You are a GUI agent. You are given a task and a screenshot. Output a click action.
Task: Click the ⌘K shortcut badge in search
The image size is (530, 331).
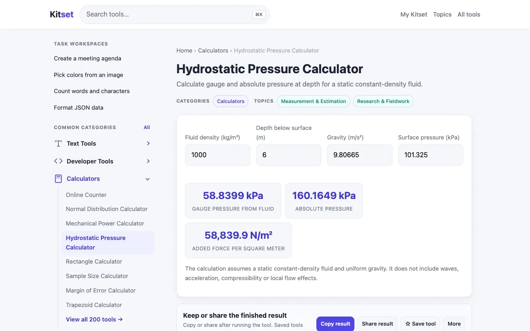click(x=259, y=14)
